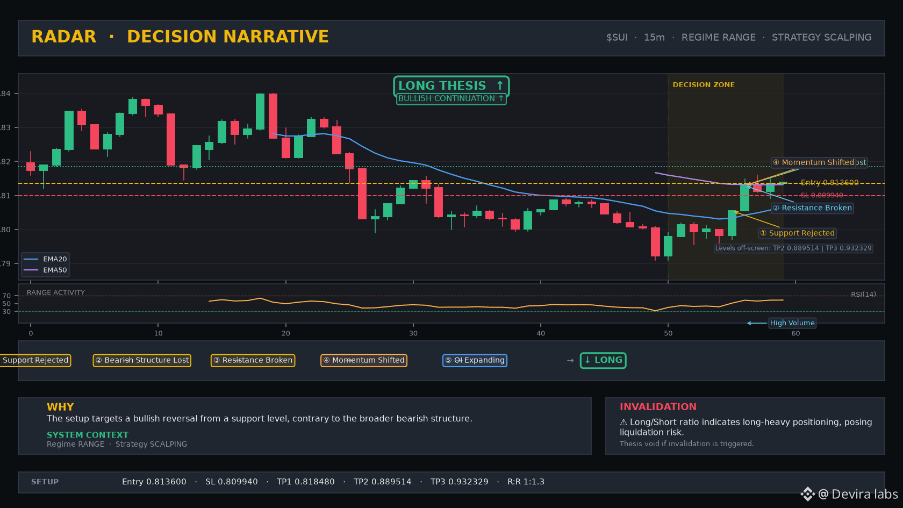Click TP2 0.889514 in the SETUP bar
Viewport: 903px width, 508px height.
tap(383, 482)
